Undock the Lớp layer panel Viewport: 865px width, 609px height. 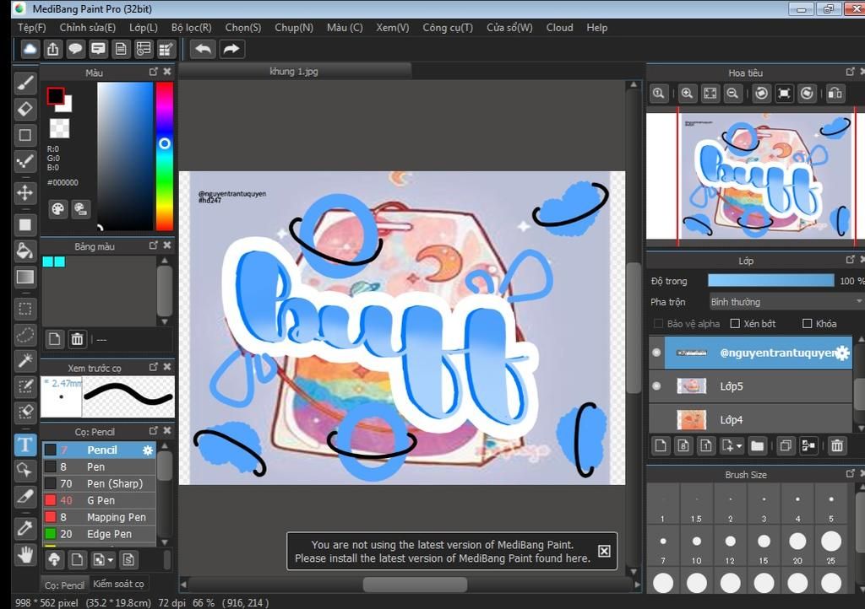[850, 259]
